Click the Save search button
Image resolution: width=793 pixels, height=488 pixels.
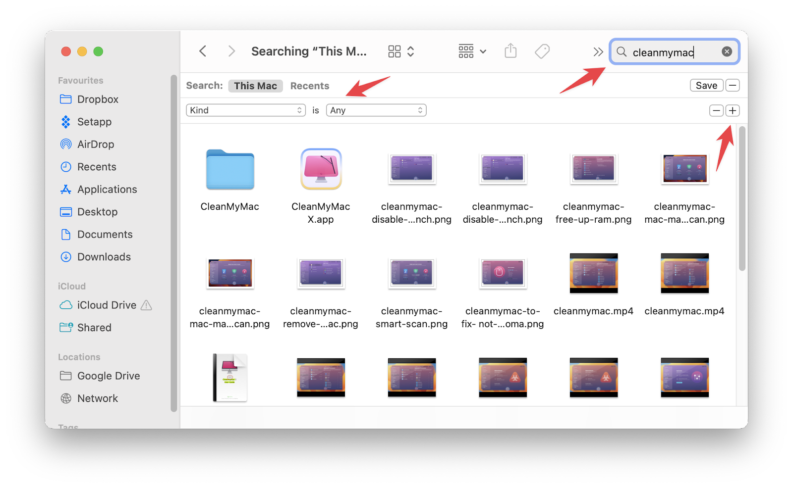(706, 85)
